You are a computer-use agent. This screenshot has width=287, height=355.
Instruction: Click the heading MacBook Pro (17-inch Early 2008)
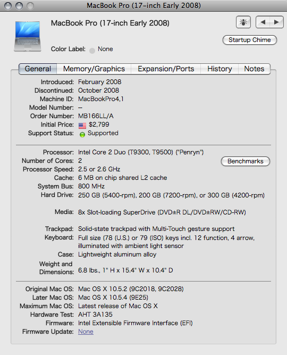(110, 23)
